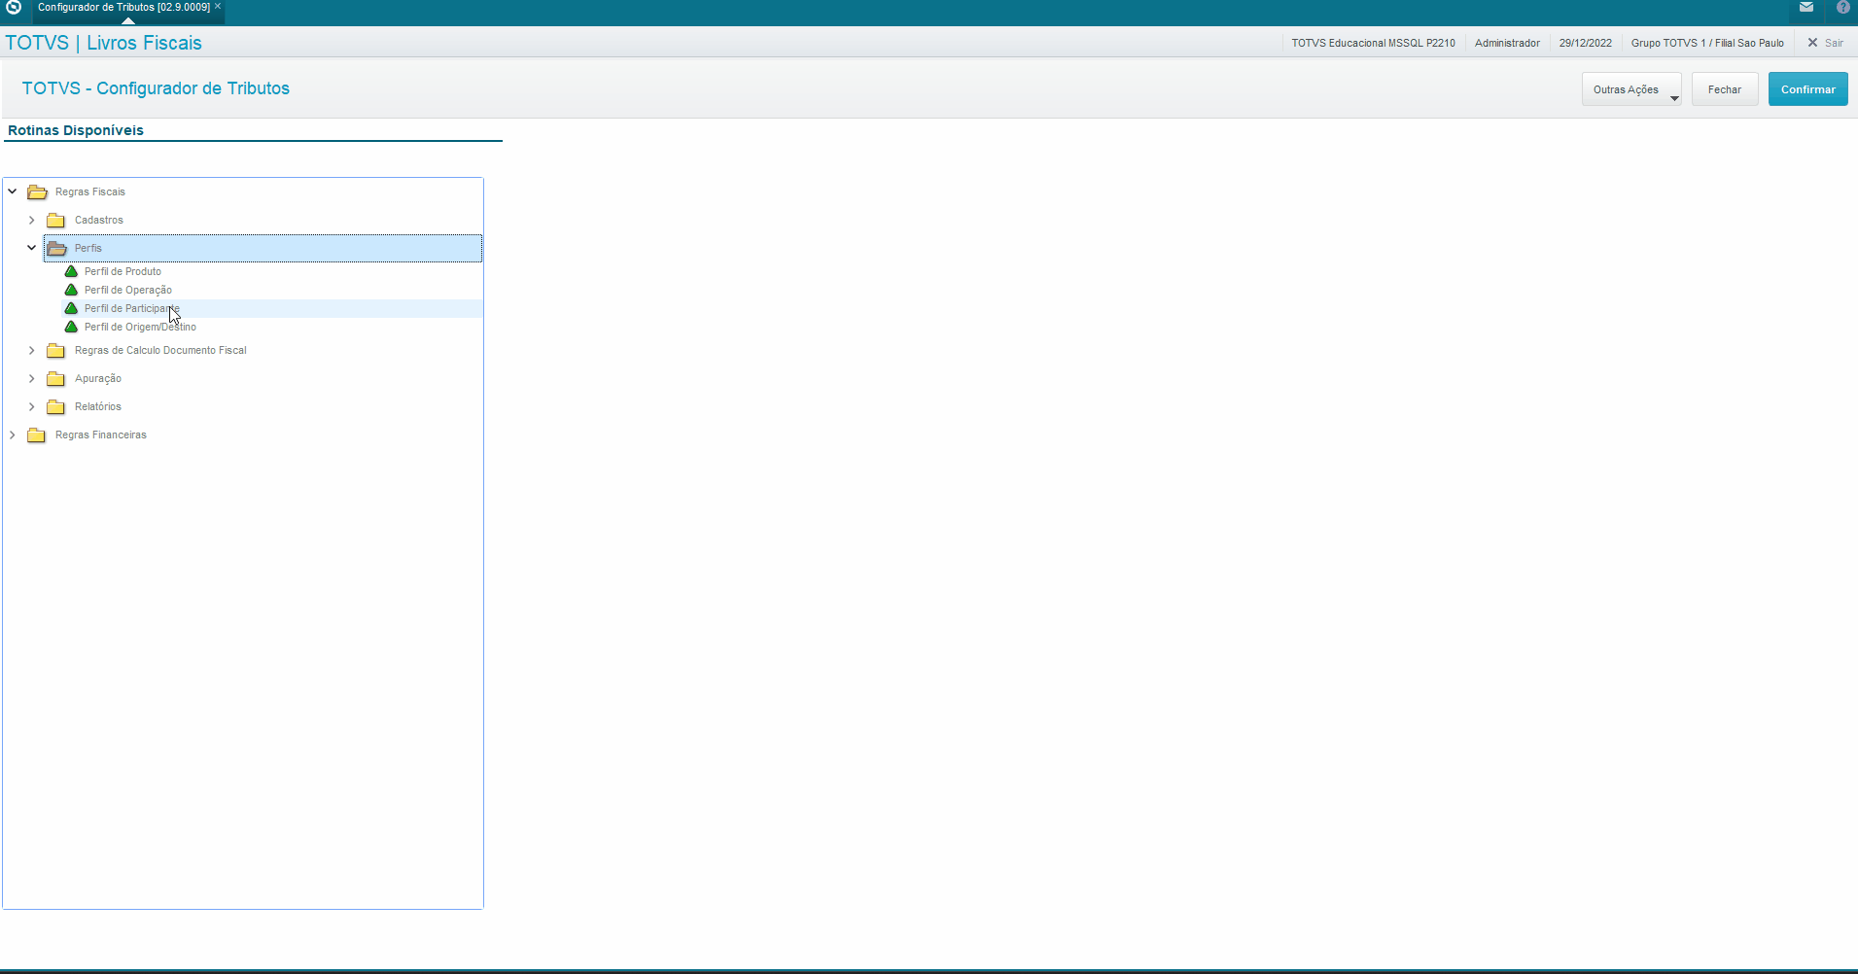
Task: Select the Cadastros tree label
Action: coord(99,220)
